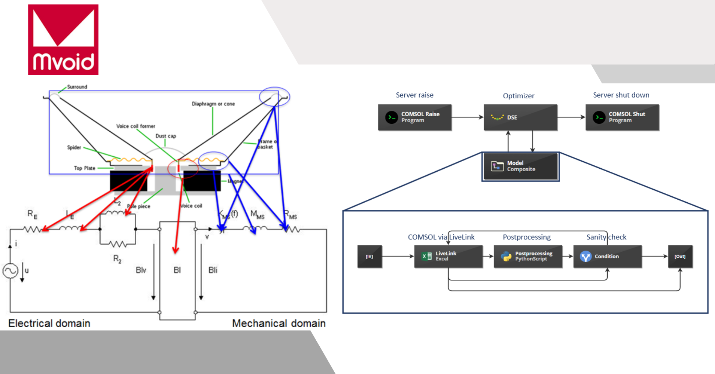Click the 'Spider' label
The height and width of the screenshot is (374, 715).
pos(74,147)
